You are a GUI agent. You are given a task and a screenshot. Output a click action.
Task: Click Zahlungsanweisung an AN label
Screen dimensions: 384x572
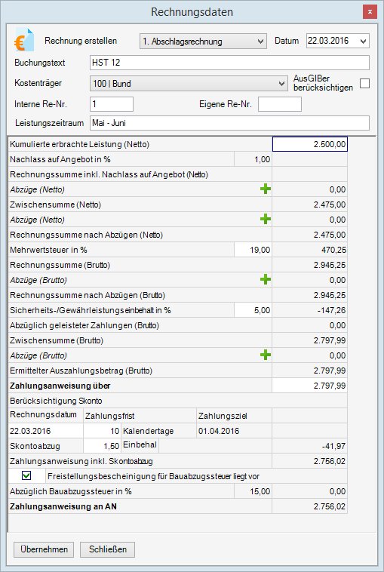[63, 506]
